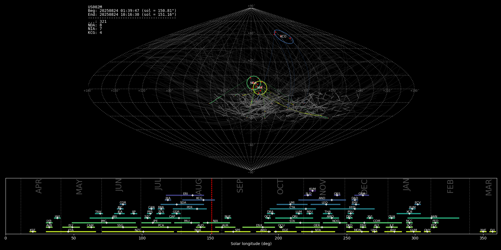Click the CAP shower label in the timeline
Viewport: 501px width, 250px height.
(x=172, y=217)
